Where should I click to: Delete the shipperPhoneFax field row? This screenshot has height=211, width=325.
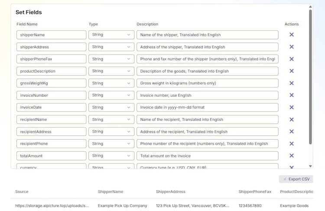point(291,59)
